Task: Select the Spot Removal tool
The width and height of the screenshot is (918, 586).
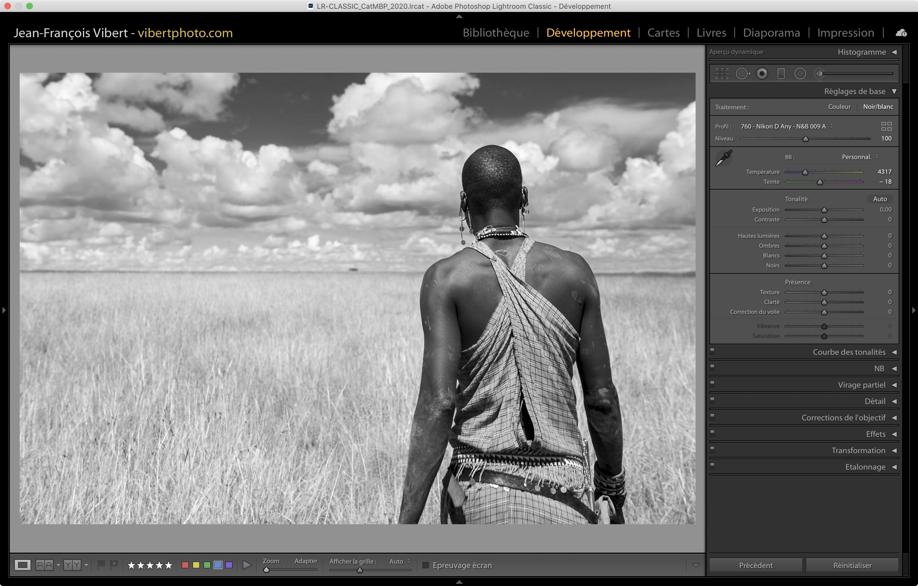Action: pyautogui.click(x=742, y=74)
